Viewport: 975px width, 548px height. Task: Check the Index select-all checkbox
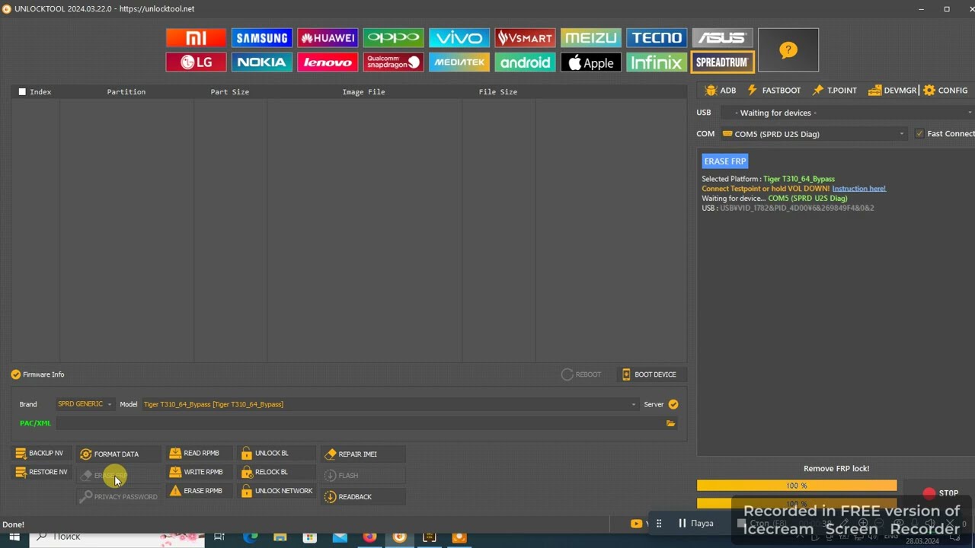tap(22, 92)
